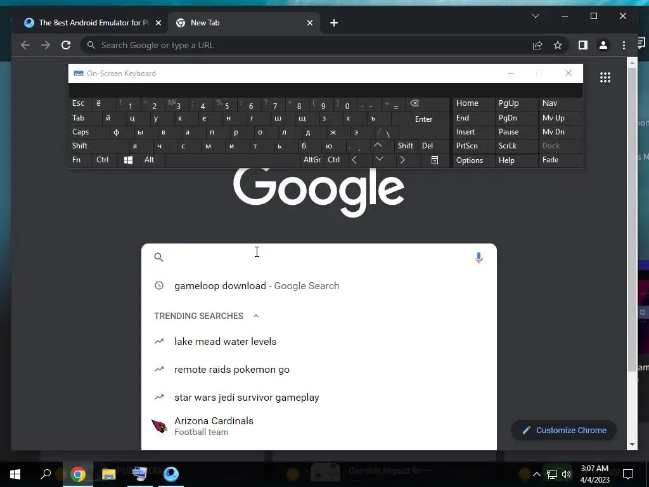Screen dimensions: 649x487
Task: Open taskbar search magnifier
Action: coord(46,474)
